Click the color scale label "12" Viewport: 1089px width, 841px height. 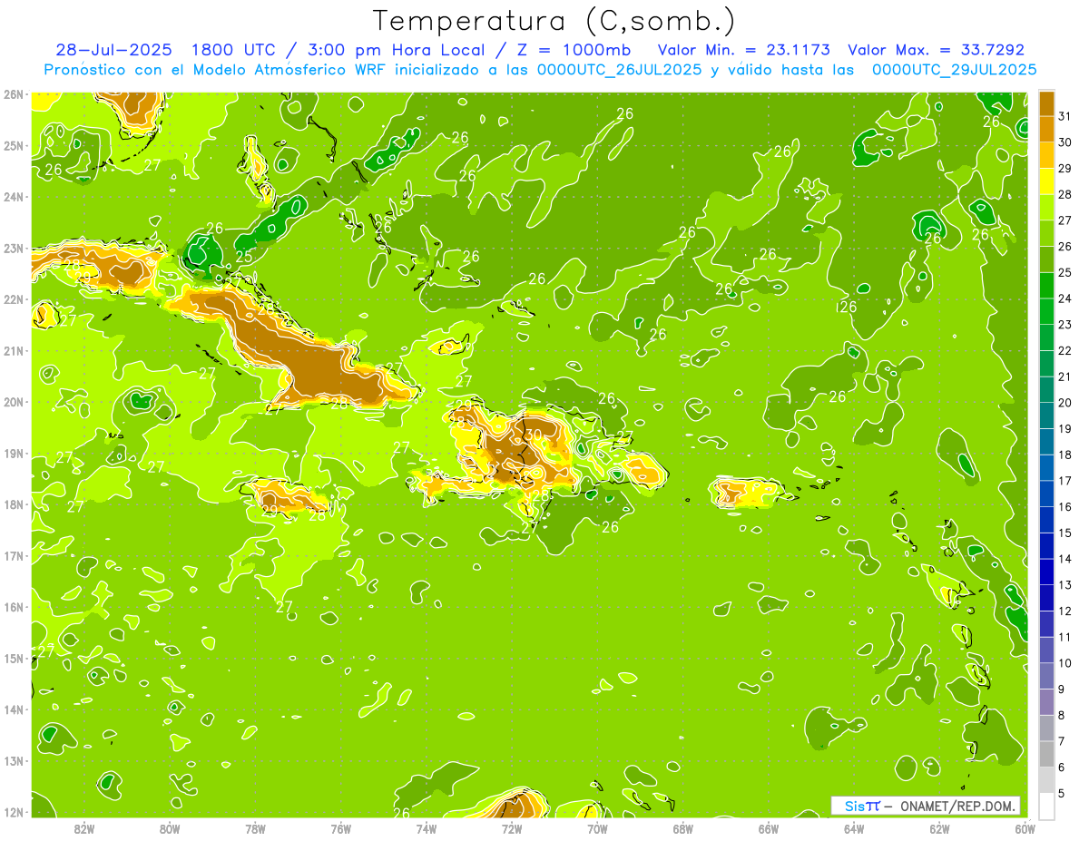1065,611
